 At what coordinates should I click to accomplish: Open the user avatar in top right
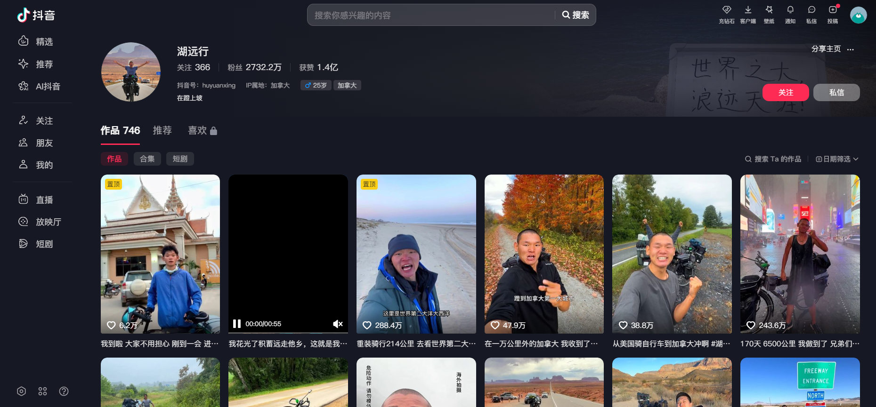858,15
